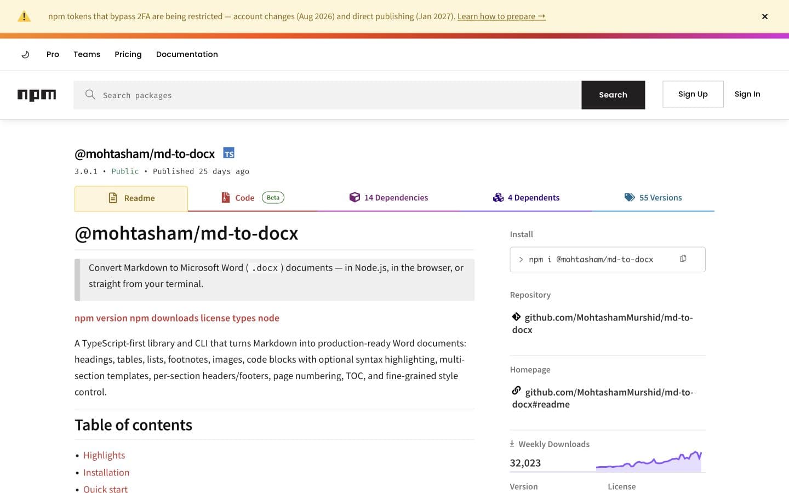This screenshot has height=493, width=789.
Task: Copy the npm install command
Action: (683, 259)
